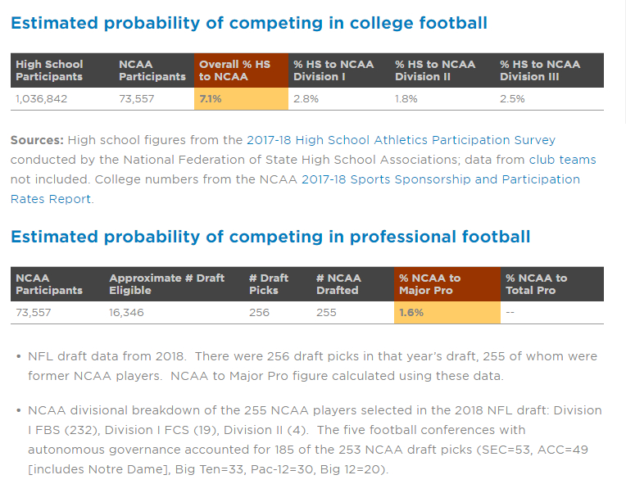Select the "% NCAA to Major Pro" header
This screenshot has width=626, height=484.
(x=430, y=284)
